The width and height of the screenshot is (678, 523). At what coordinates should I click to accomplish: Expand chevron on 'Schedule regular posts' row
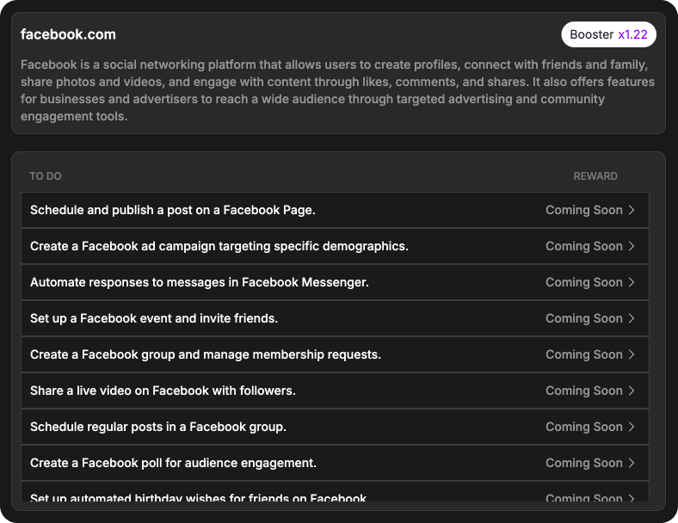click(632, 427)
